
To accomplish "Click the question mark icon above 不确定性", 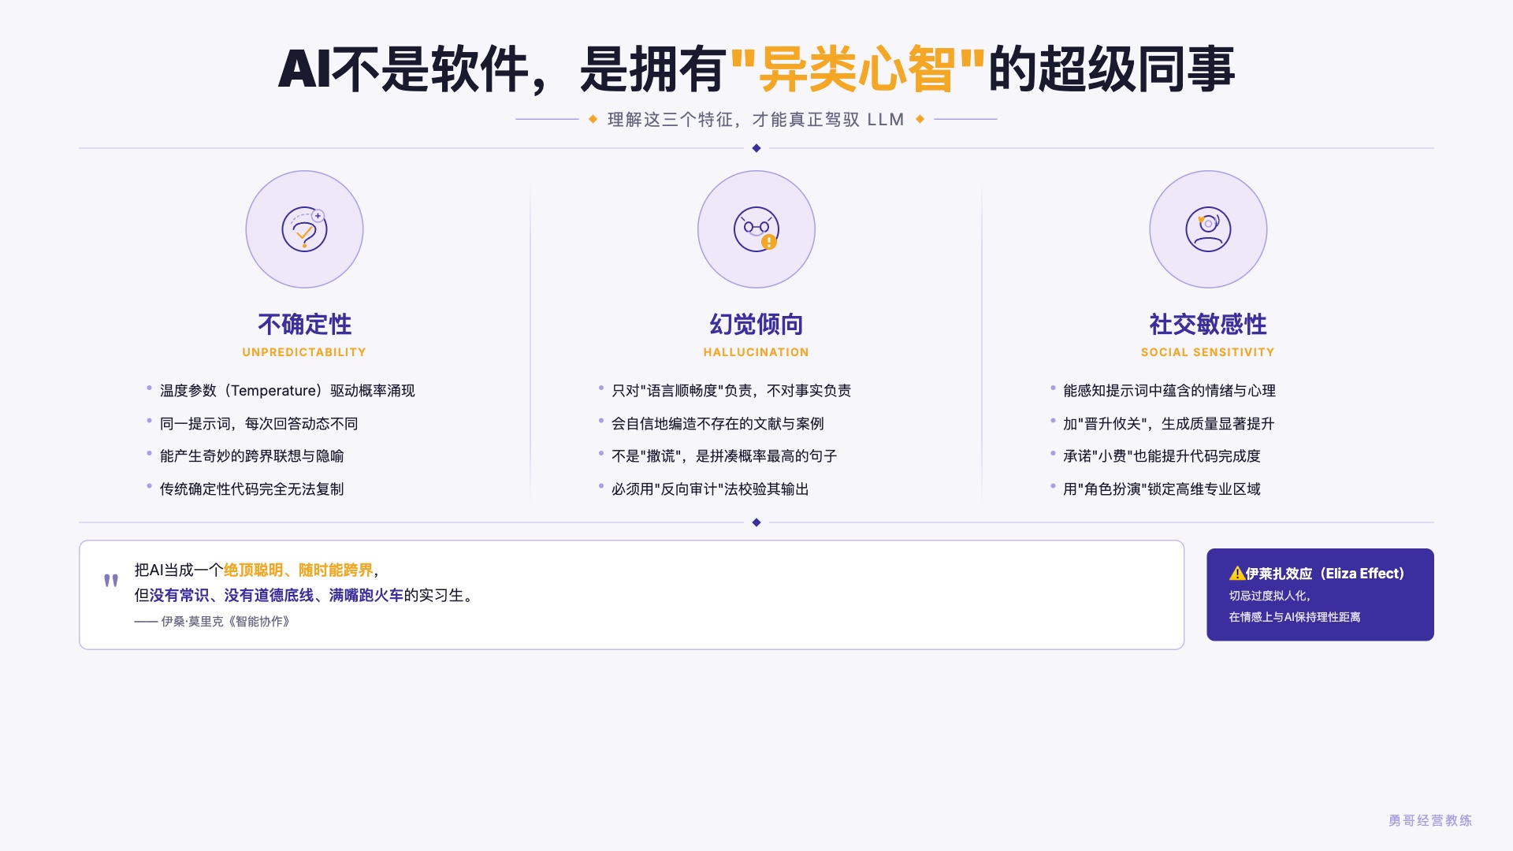I will (x=304, y=229).
